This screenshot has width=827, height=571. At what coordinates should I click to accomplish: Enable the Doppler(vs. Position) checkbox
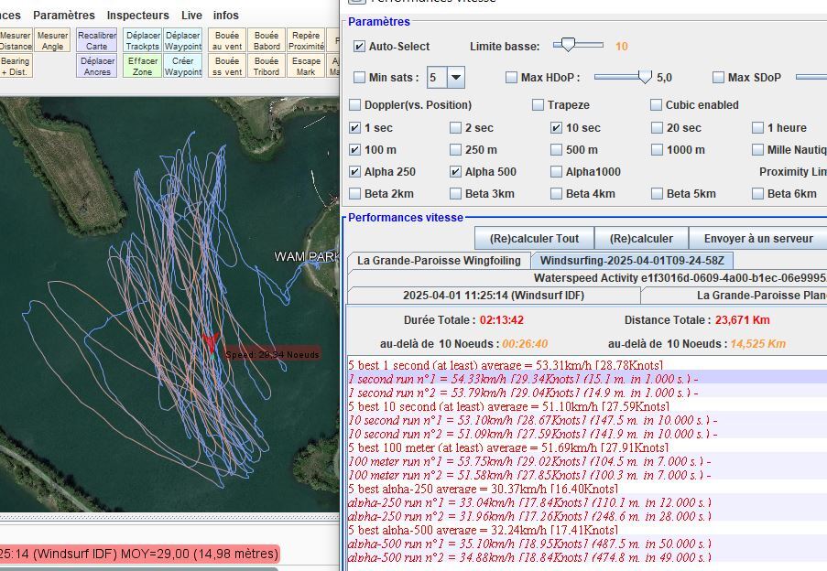(355, 105)
